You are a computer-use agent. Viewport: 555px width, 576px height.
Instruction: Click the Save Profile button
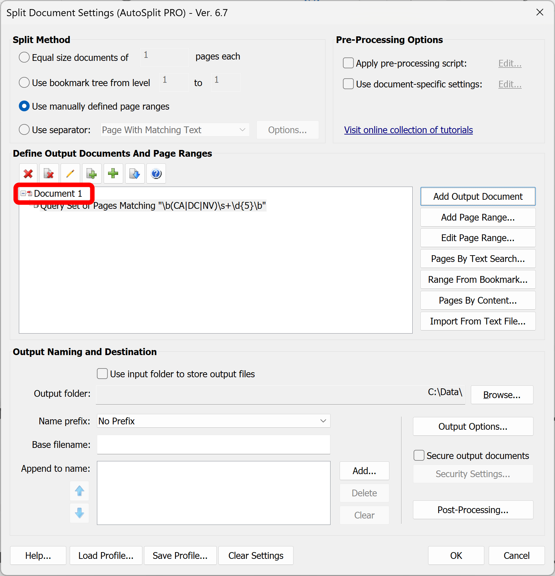click(180, 556)
